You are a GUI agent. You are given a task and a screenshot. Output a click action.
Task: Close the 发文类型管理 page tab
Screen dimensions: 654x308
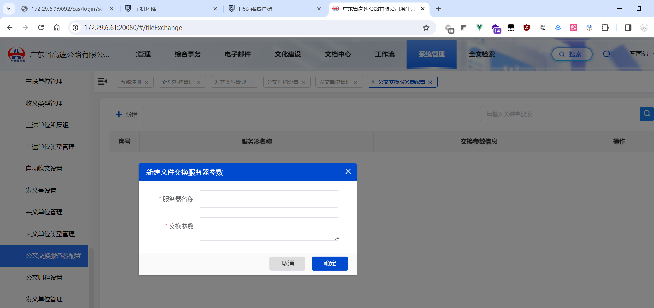(251, 83)
